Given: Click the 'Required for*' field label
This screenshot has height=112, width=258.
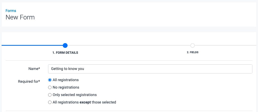Looking at the screenshot, I should (x=29, y=81).
